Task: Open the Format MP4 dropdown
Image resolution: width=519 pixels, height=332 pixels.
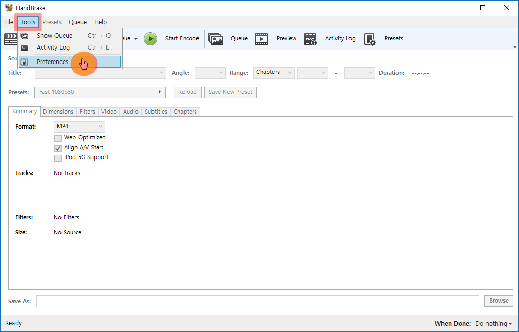Action: [x=80, y=127]
